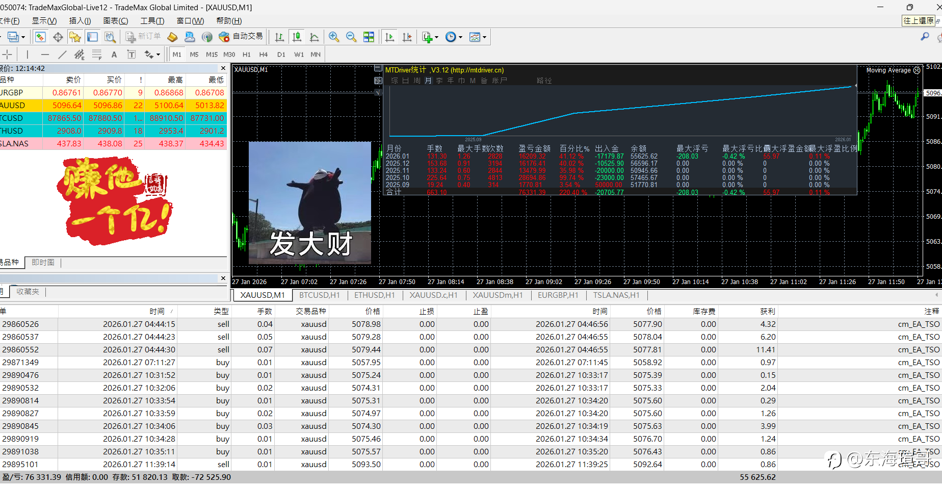Select the Trendline drawing tool
Screen dimensions: 942x487
pos(62,55)
